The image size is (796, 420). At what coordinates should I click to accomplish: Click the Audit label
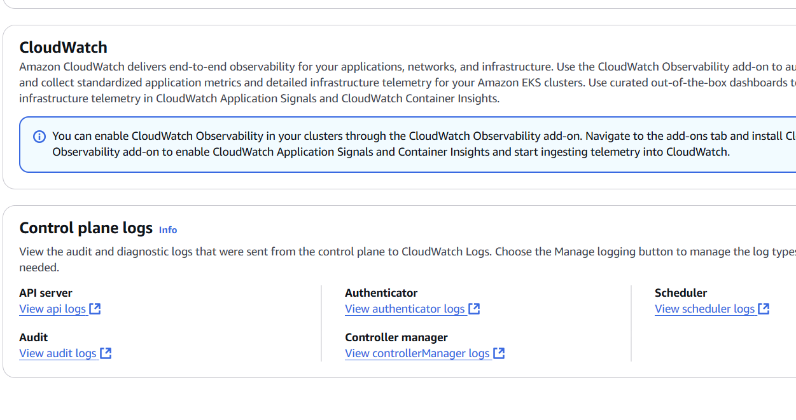[x=34, y=337]
